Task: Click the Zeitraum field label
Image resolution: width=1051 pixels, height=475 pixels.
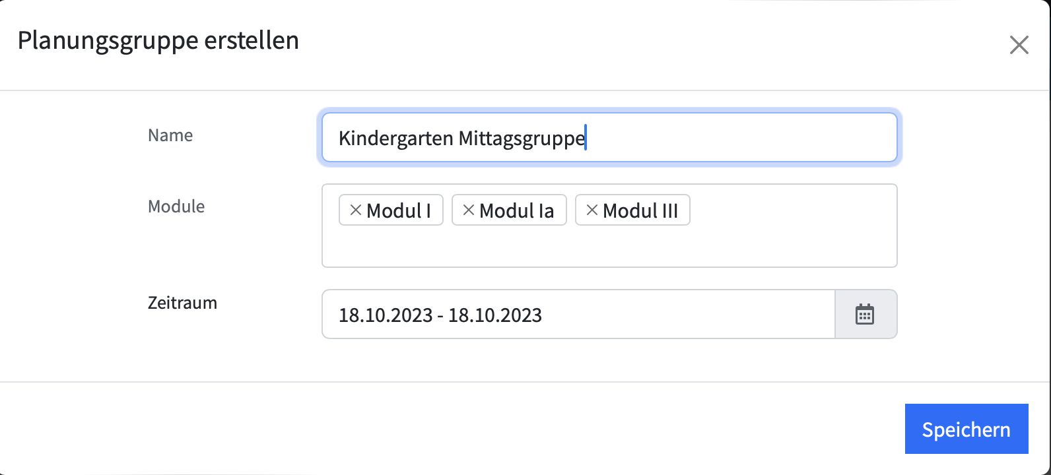Action: (x=182, y=303)
